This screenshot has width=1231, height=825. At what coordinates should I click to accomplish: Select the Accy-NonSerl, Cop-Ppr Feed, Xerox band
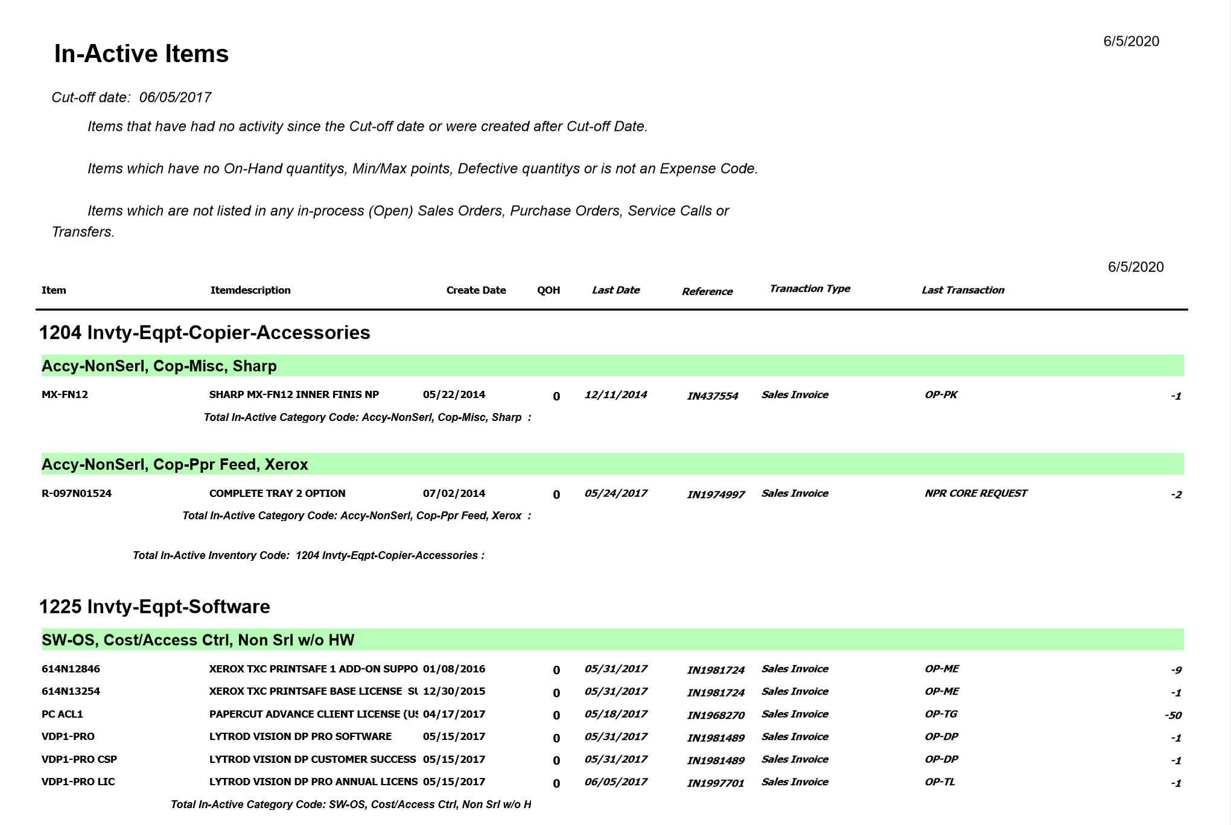[x=612, y=464]
